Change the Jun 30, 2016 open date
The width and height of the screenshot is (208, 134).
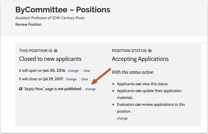pos(73,71)
